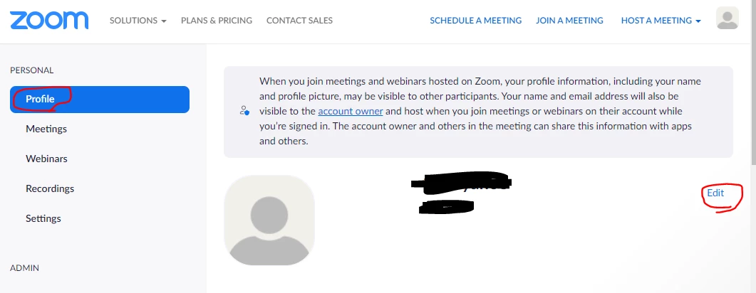Open Webinars in the sidebar
The height and width of the screenshot is (293, 756).
(x=46, y=159)
